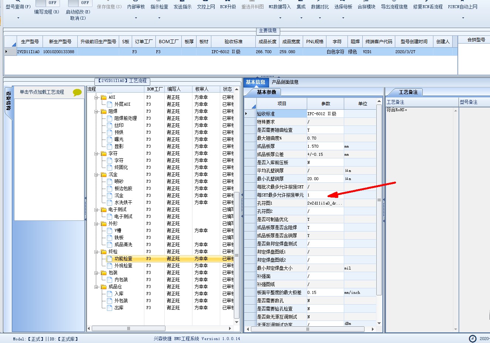Open the 内部审核 dropdown arrow
This screenshot has height=343, width=490.
136,18
